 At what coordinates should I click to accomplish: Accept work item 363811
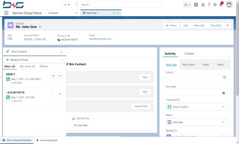60,75
